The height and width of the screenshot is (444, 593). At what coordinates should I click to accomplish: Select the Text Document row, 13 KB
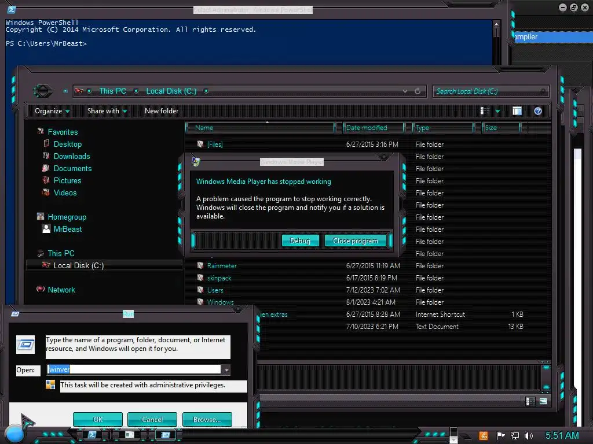point(391,326)
